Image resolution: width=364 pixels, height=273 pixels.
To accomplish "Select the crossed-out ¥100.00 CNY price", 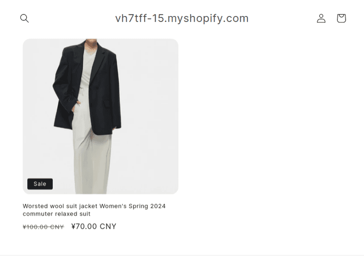I will (43, 227).
